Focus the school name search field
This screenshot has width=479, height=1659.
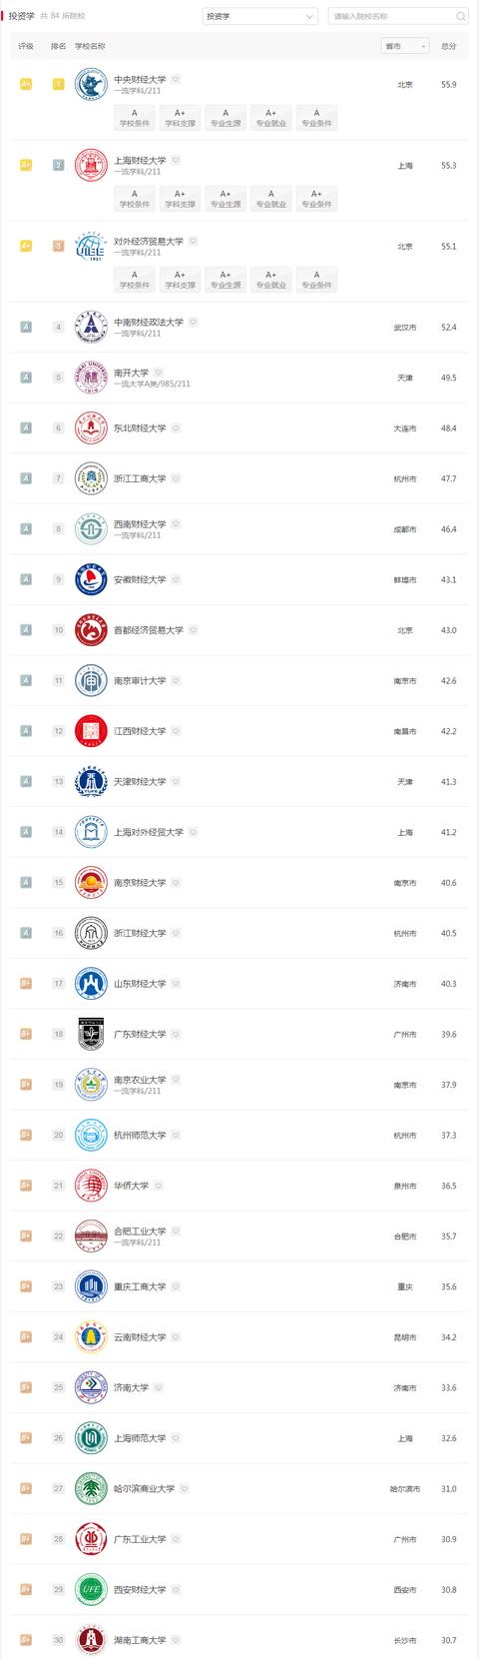(x=392, y=16)
